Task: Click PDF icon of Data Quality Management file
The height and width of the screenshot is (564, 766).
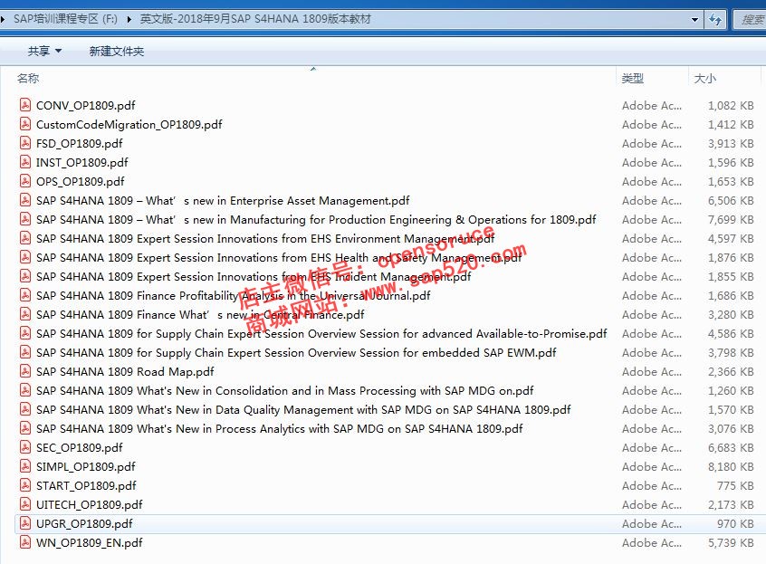Action: [x=25, y=410]
